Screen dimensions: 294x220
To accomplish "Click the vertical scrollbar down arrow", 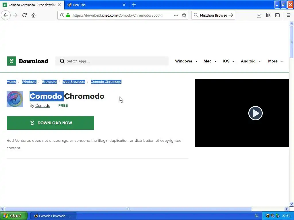I will [292, 204].
